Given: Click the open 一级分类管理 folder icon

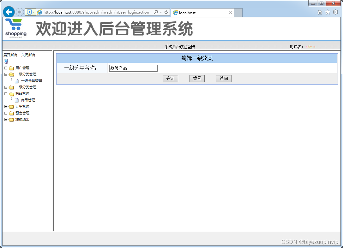Looking at the screenshot, I should pos(12,74).
